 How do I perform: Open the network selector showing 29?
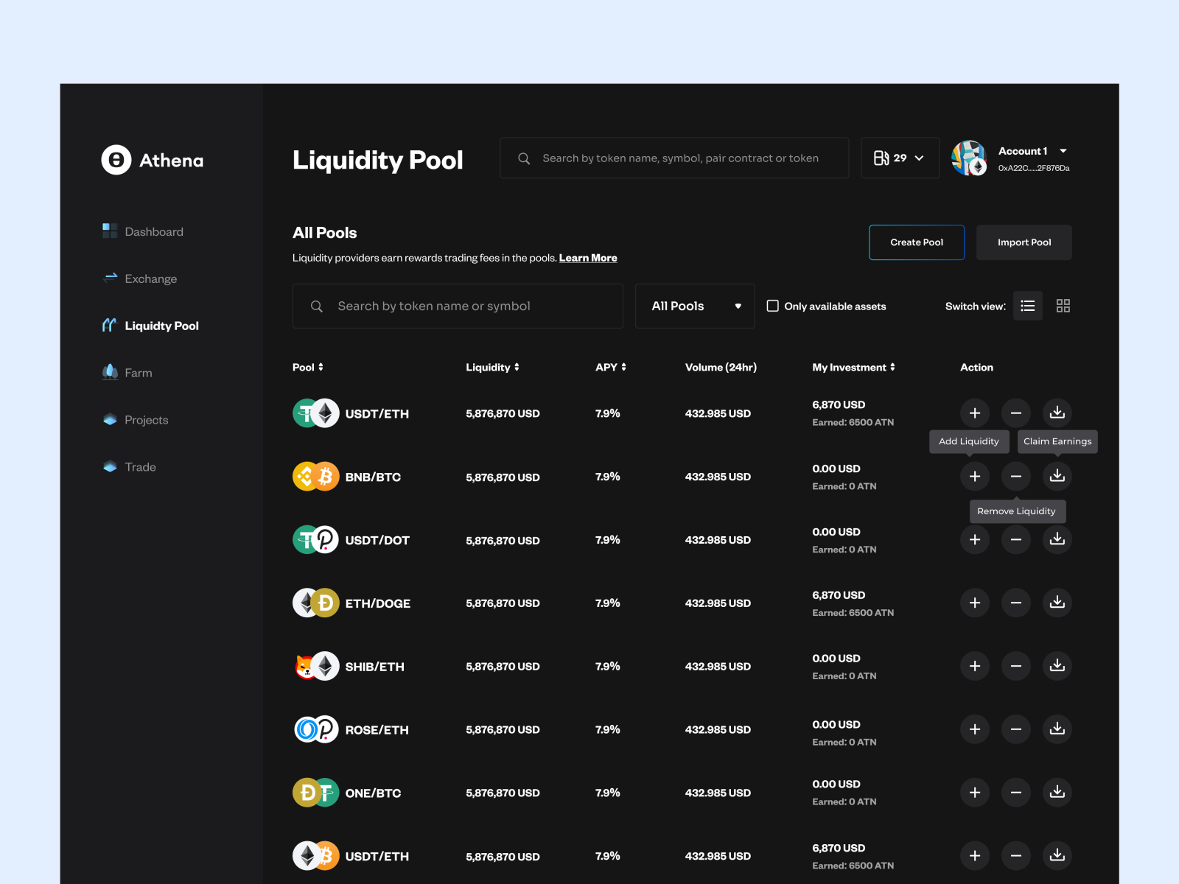pos(900,158)
